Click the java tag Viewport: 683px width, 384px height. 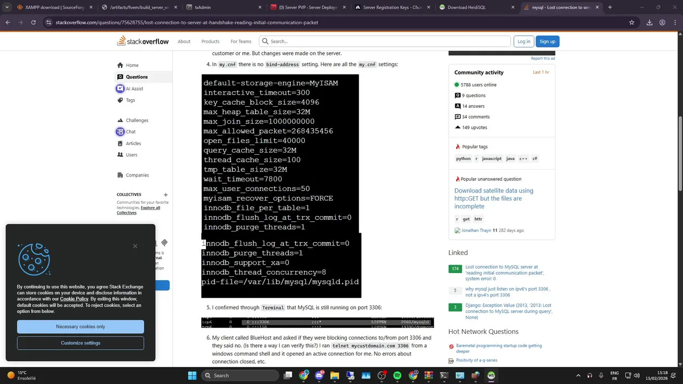(510, 158)
